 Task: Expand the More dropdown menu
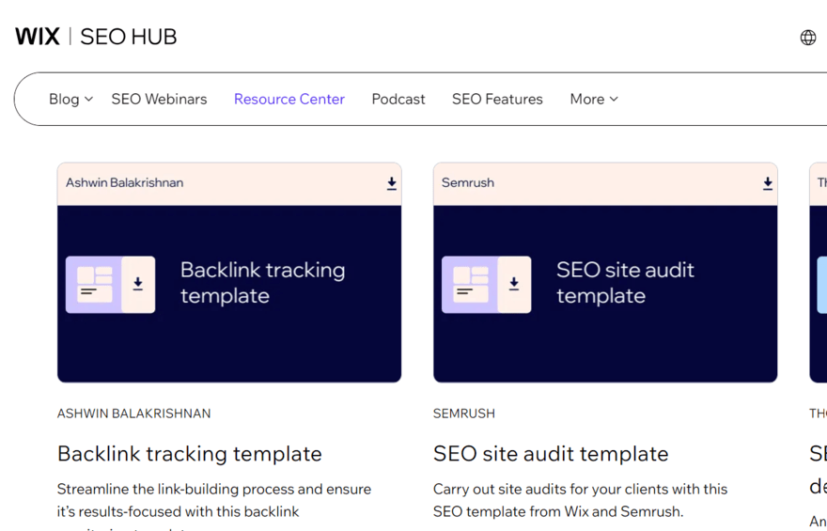(594, 99)
